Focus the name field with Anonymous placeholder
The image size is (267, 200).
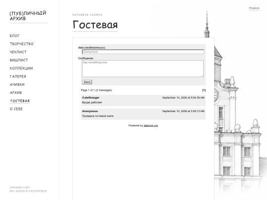point(143,52)
